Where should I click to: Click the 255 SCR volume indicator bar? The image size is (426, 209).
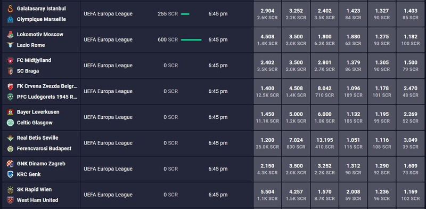point(185,14)
